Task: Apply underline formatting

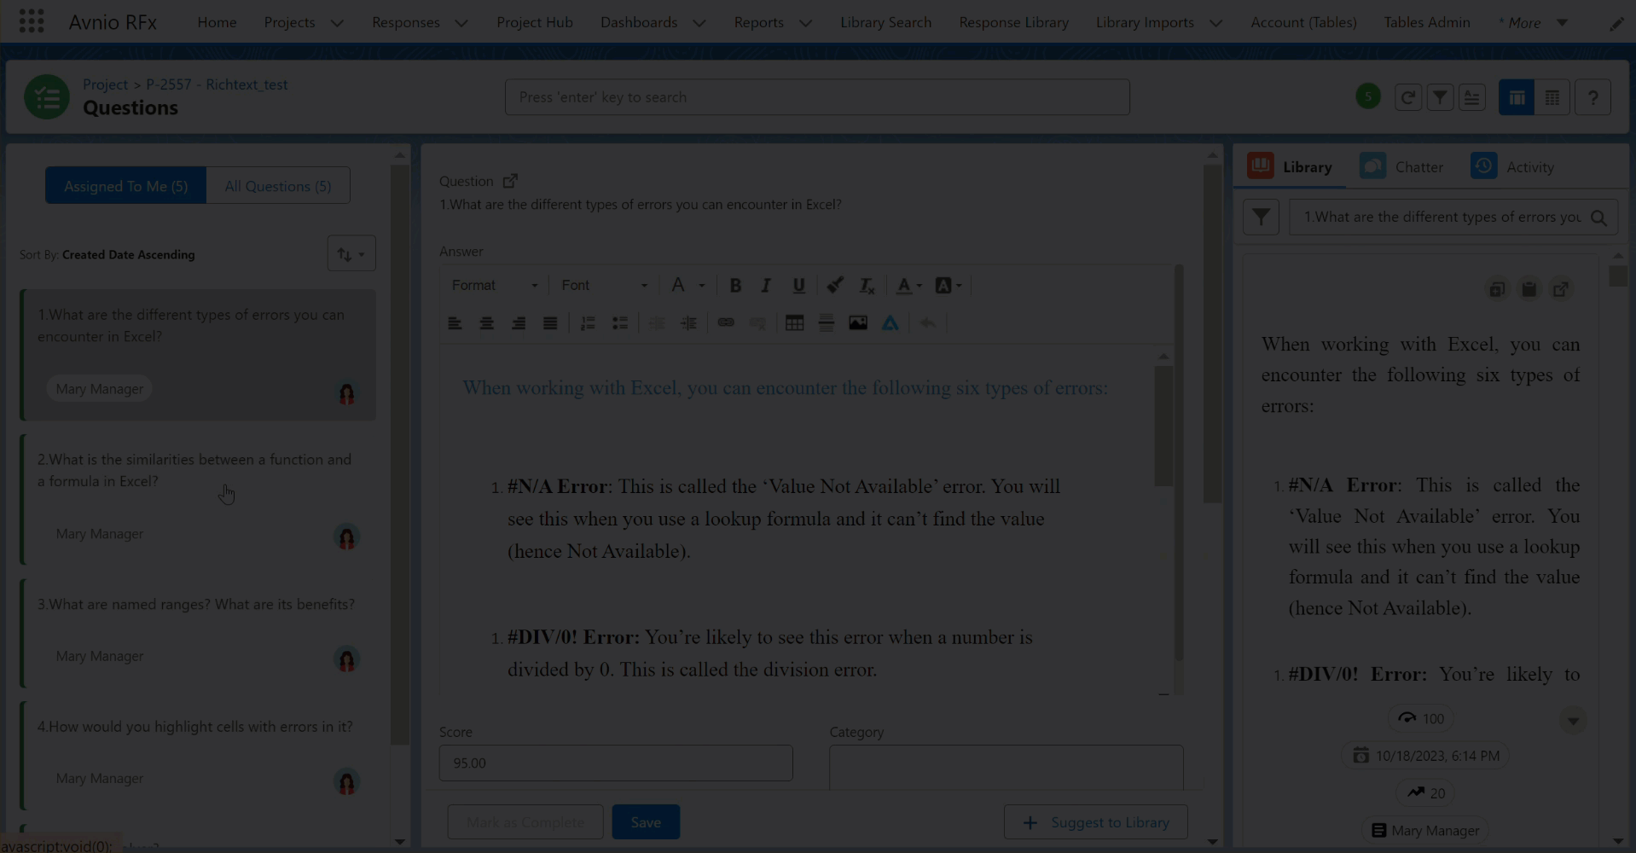Action: [798, 286]
